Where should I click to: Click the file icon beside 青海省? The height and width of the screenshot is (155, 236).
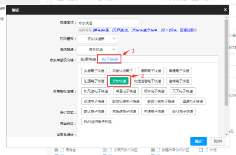tap(62, 150)
